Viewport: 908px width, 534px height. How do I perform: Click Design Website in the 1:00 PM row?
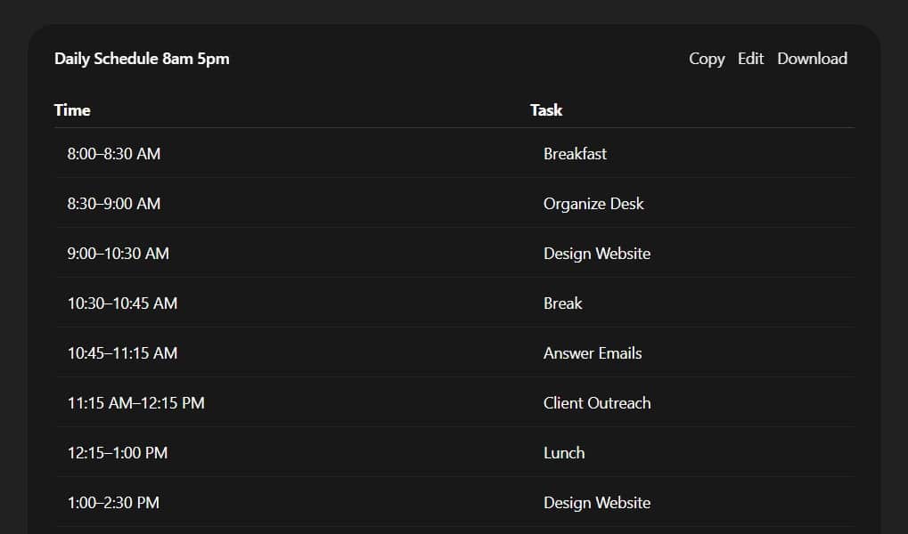click(597, 503)
